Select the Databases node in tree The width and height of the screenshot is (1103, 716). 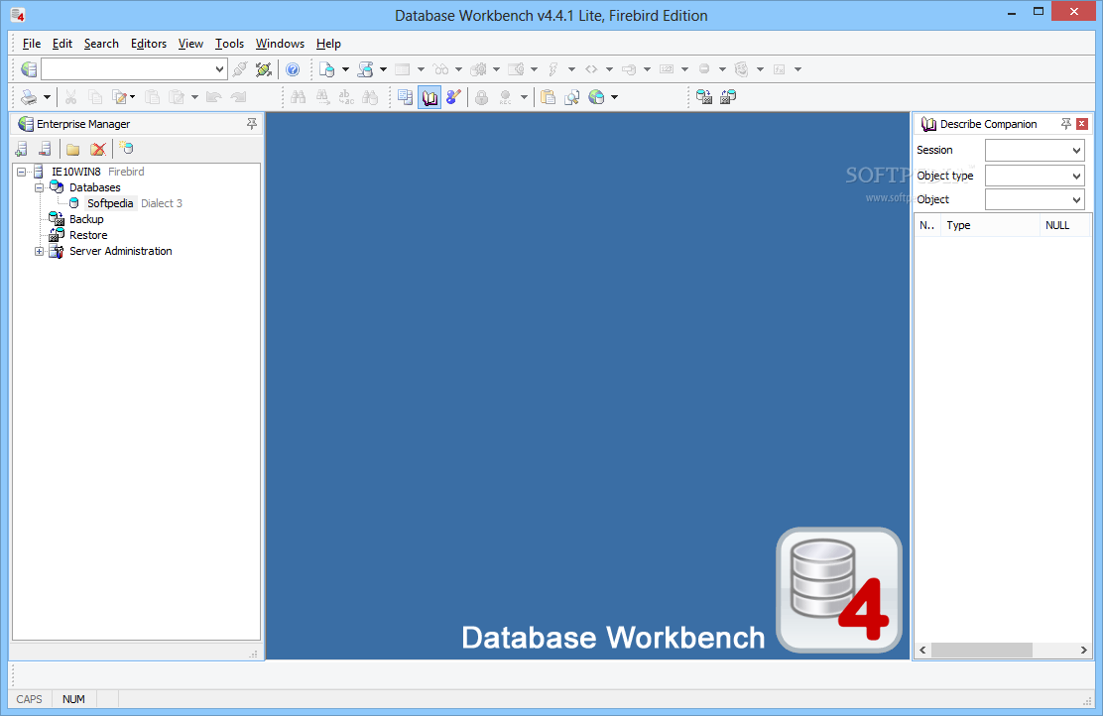pyautogui.click(x=95, y=187)
